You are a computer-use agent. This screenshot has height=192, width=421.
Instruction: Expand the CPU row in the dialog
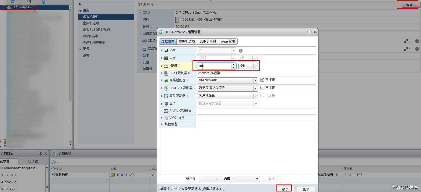[162, 50]
